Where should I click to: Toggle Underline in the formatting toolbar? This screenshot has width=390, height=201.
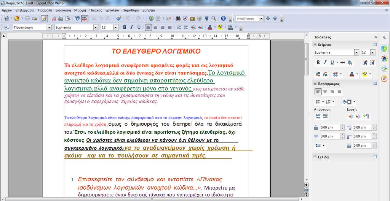139,27
